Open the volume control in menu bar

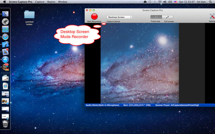[165, 2]
